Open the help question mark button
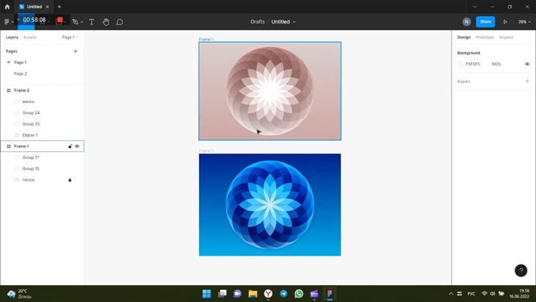This screenshot has height=302, width=536. click(521, 270)
